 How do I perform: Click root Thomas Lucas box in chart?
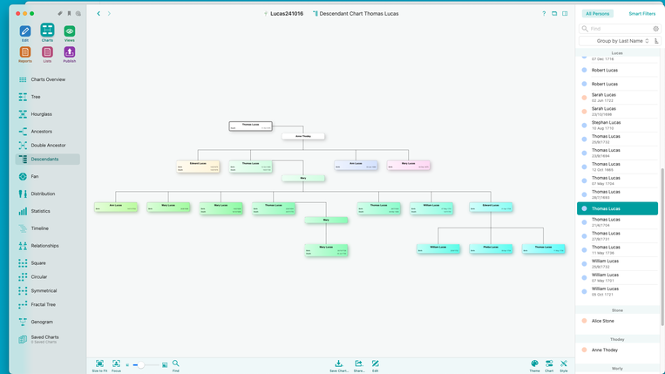(x=251, y=126)
